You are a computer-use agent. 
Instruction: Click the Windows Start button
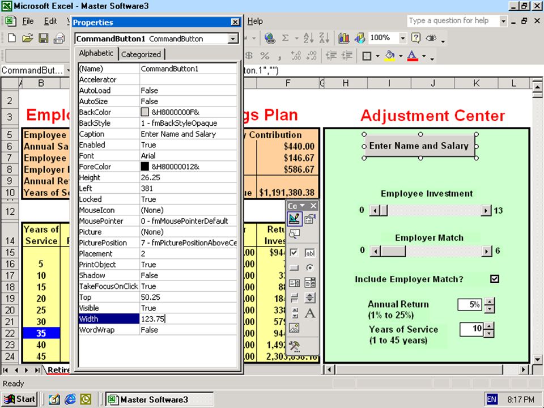[x=20, y=399]
